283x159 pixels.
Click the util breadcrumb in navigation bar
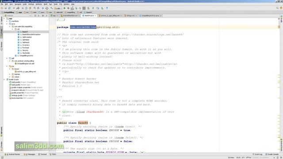tap(80, 12)
